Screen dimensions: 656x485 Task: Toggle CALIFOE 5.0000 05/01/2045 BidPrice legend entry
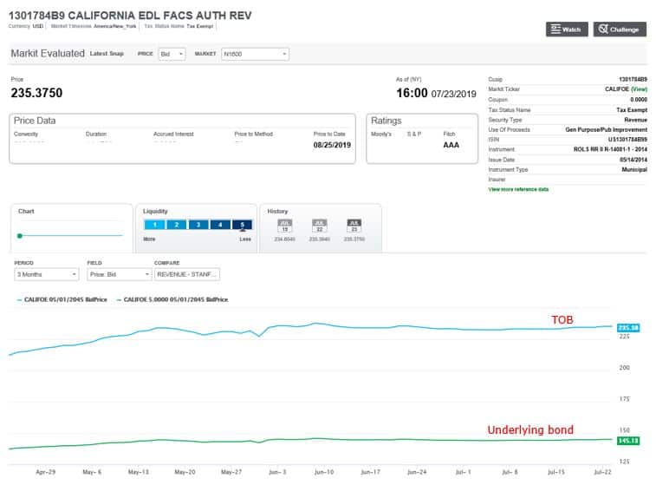tap(172, 300)
